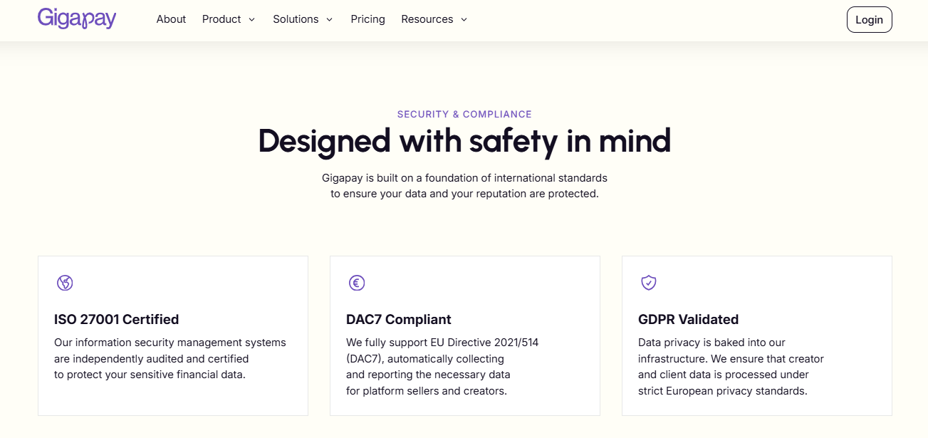This screenshot has width=928, height=438.
Task: Select the DAC7 Compliant heading
Action: (x=399, y=319)
